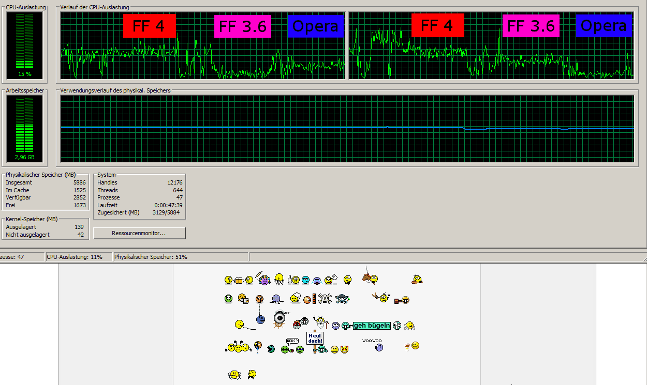Click the 'Heul doch!' sign smiley

(x=317, y=342)
